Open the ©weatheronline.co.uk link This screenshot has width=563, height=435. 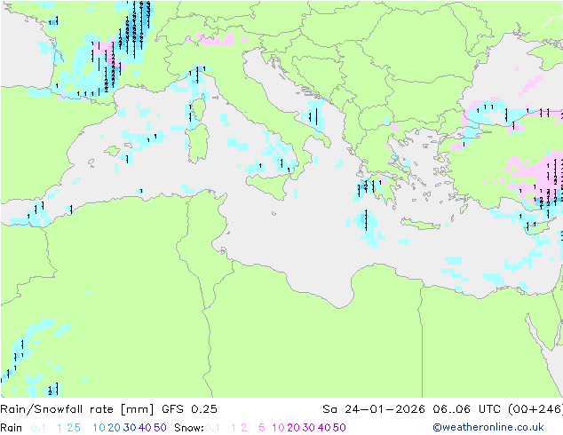(488, 427)
